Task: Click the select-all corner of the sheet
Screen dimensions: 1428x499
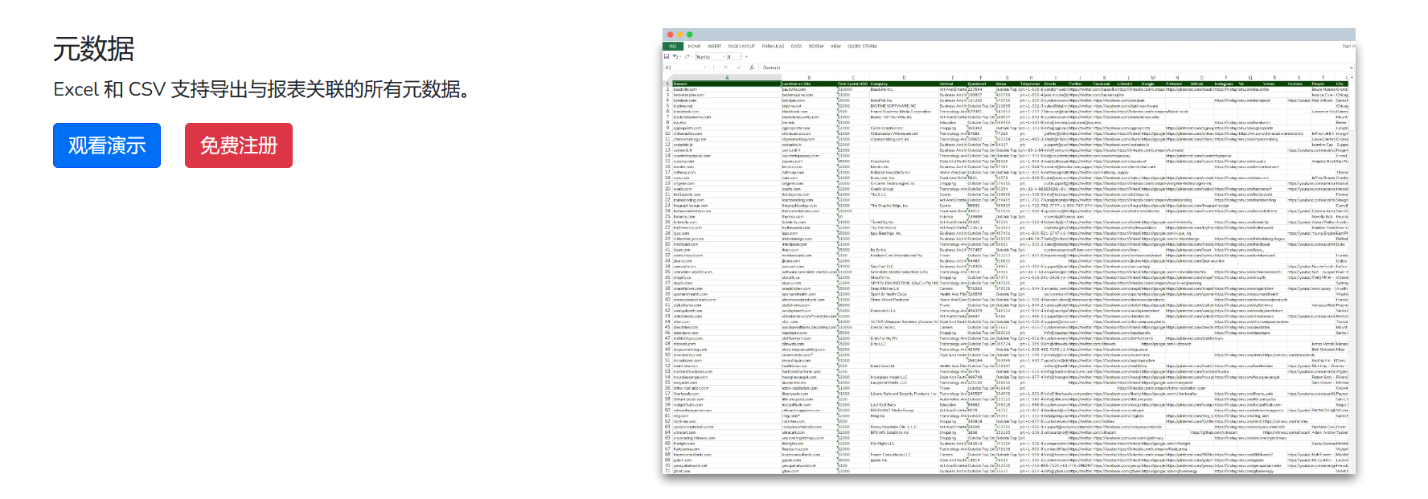Action: point(668,77)
